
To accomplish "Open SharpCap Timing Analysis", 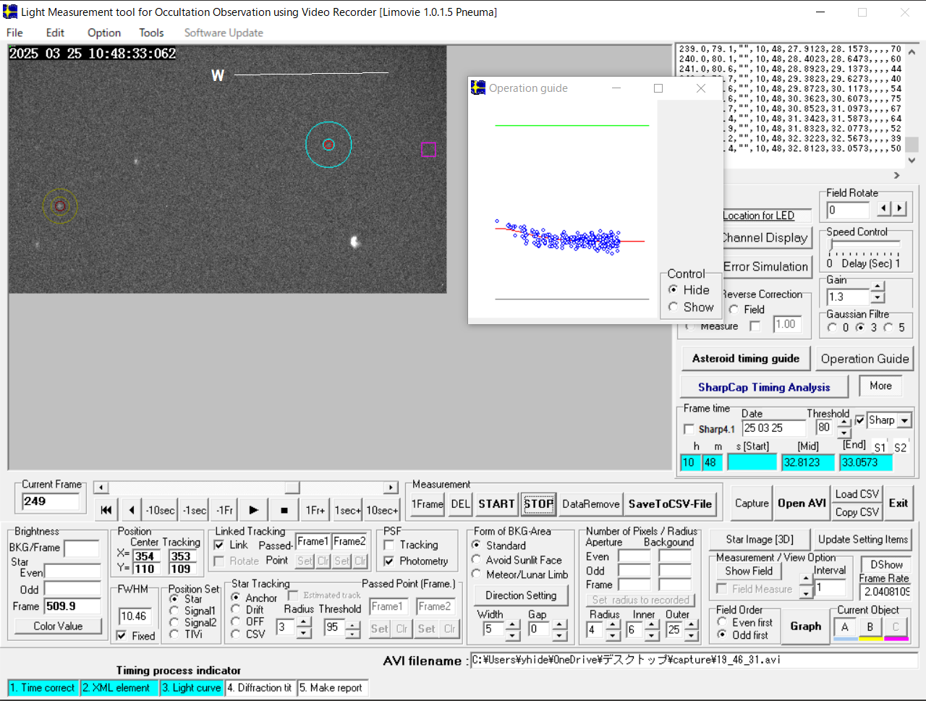I will click(x=763, y=387).
